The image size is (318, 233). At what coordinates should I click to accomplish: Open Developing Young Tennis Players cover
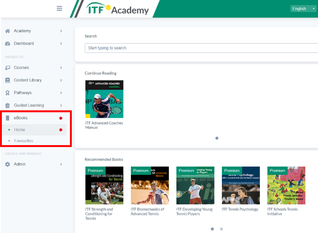195,186
